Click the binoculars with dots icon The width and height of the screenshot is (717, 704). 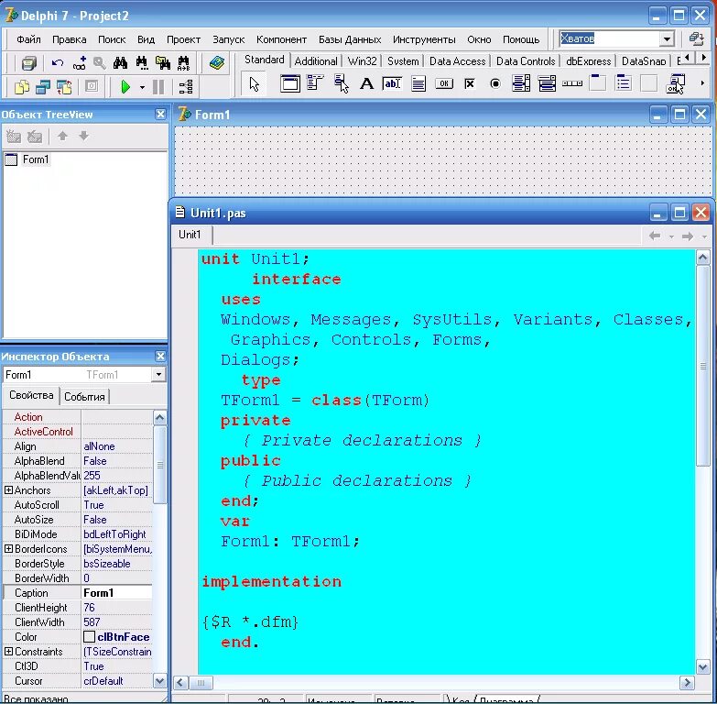[142, 62]
